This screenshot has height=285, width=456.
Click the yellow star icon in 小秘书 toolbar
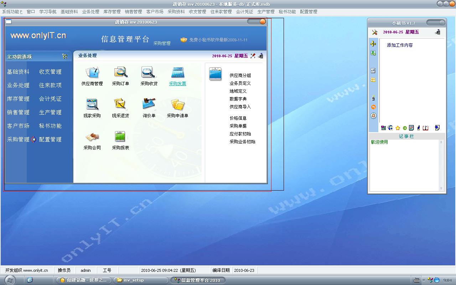398,128
